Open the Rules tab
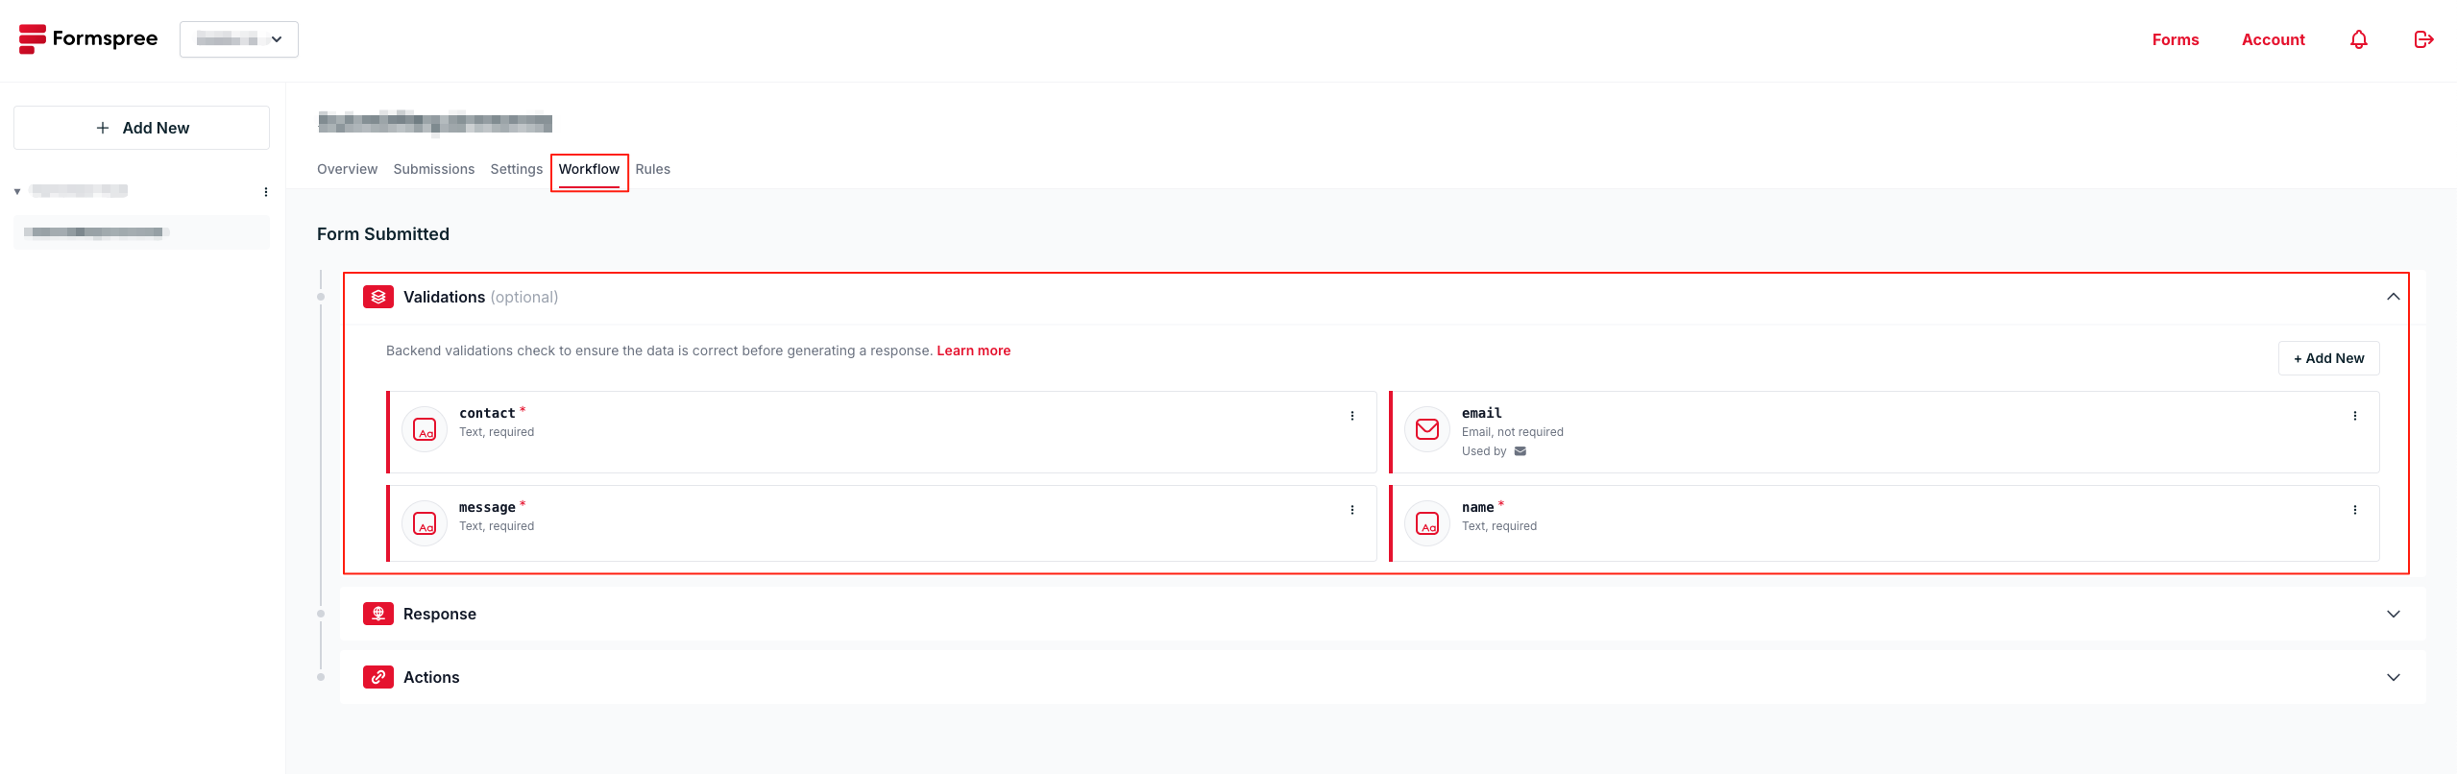 point(652,169)
